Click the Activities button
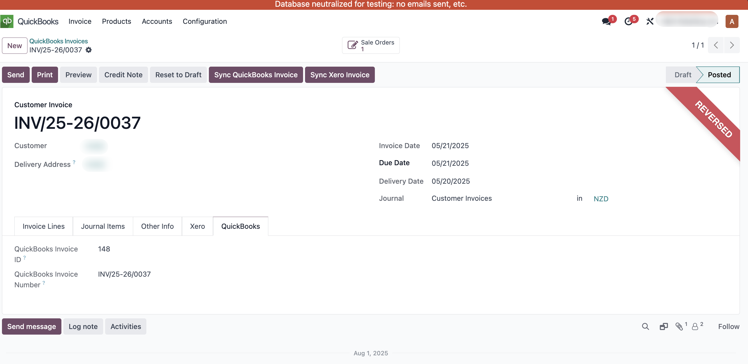748x364 pixels. pyautogui.click(x=126, y=326)
